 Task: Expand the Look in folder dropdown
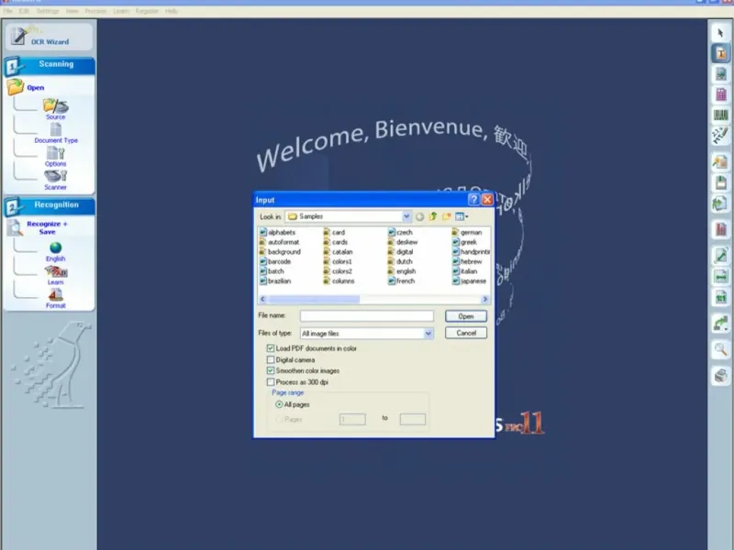tap(406, 216)
